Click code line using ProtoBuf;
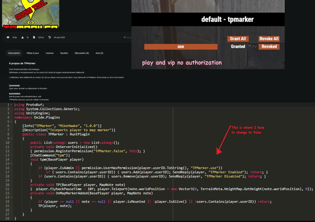 click(x=29, y=105)
